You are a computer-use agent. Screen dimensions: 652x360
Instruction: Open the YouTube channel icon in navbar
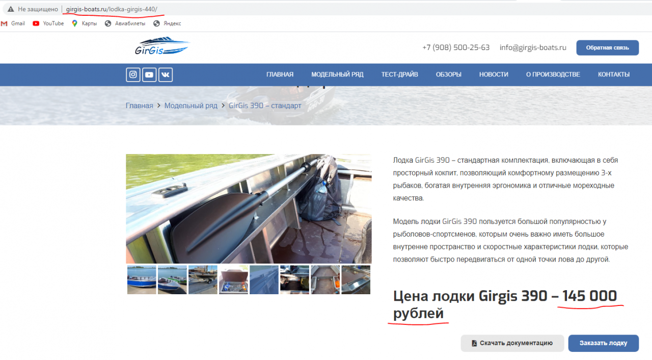click(x=149, y=75)
